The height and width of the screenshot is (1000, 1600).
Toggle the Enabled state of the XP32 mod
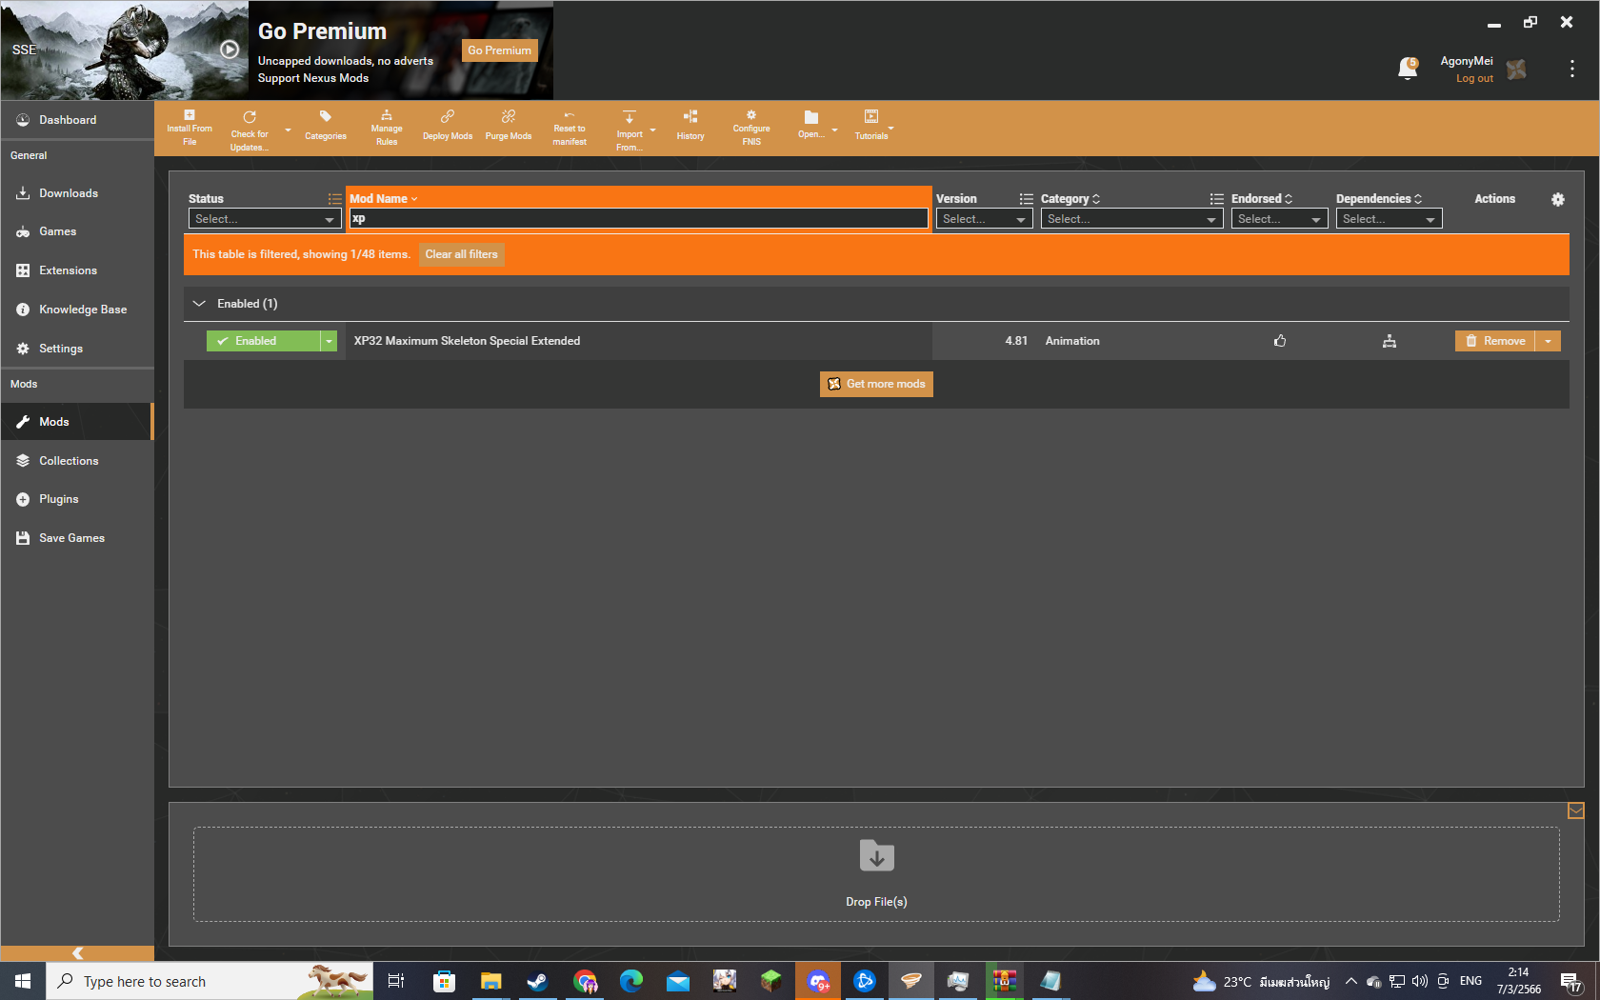point(264,341)
